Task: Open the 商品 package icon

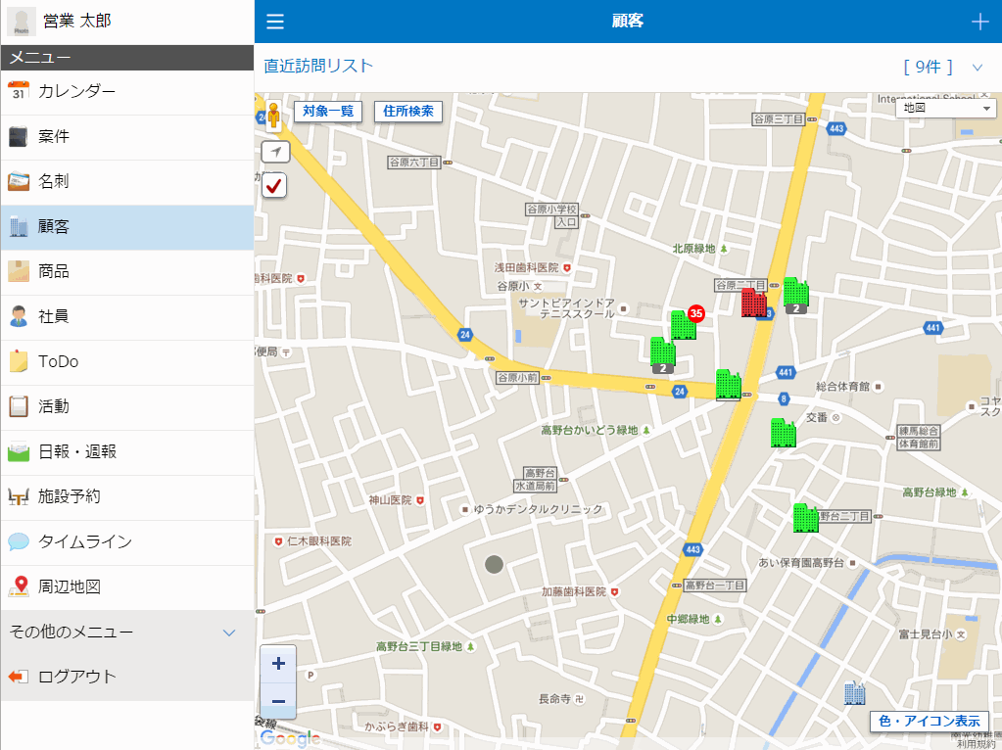Action: (x=19, y=271)
